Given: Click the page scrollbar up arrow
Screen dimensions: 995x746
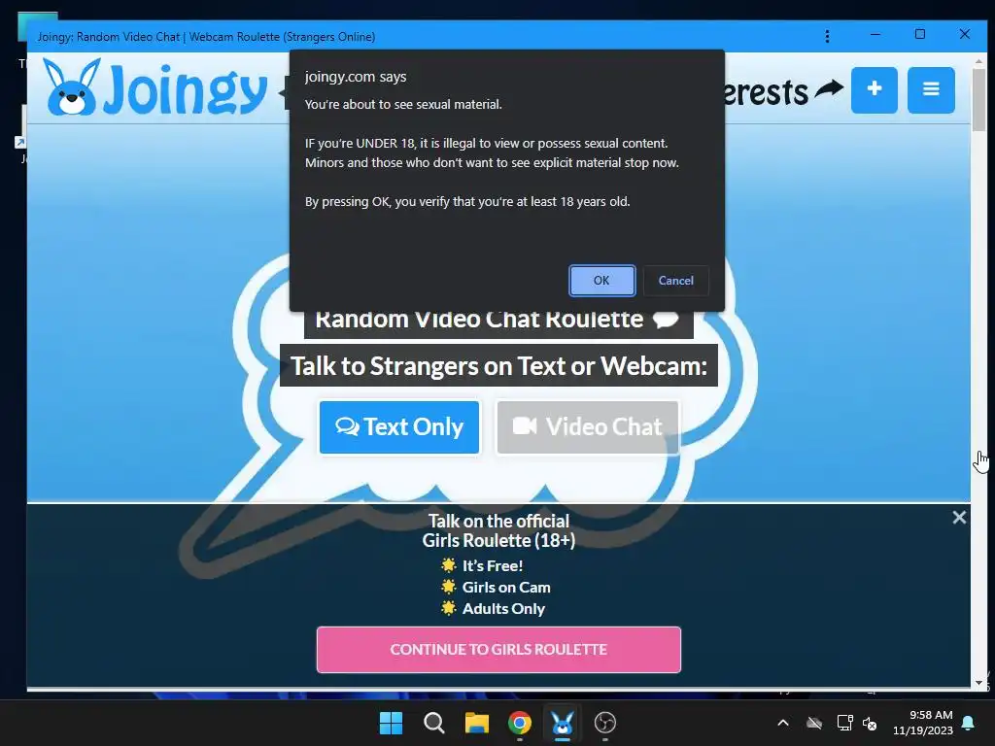Looking at the screenshot, I should pos(978,61).
